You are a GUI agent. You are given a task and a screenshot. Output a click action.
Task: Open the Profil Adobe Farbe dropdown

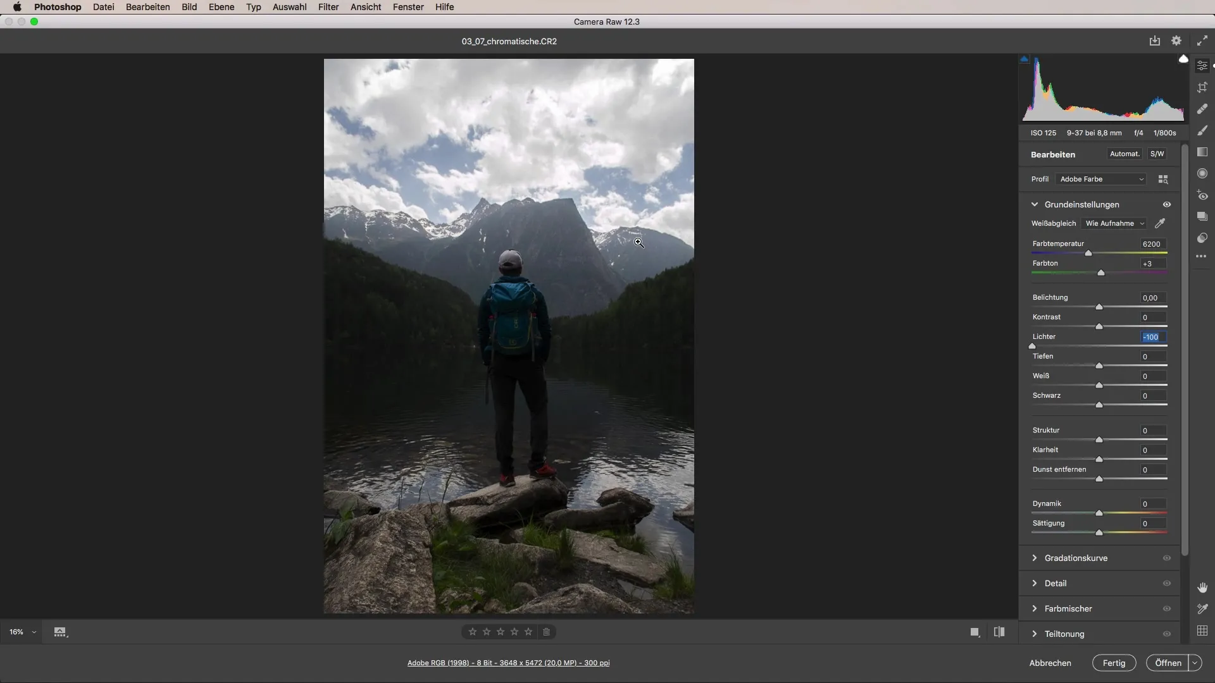1101,180
